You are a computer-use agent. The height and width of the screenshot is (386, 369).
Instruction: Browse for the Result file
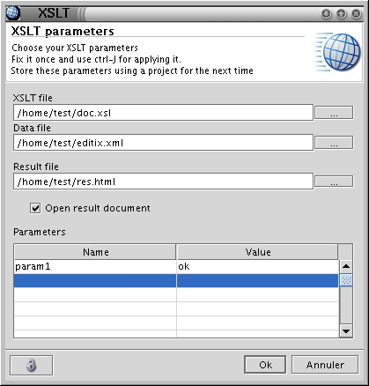[x=334, y=182]
